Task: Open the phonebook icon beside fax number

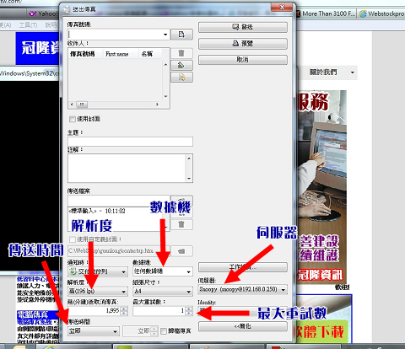Action: click(x=181, y=35)
